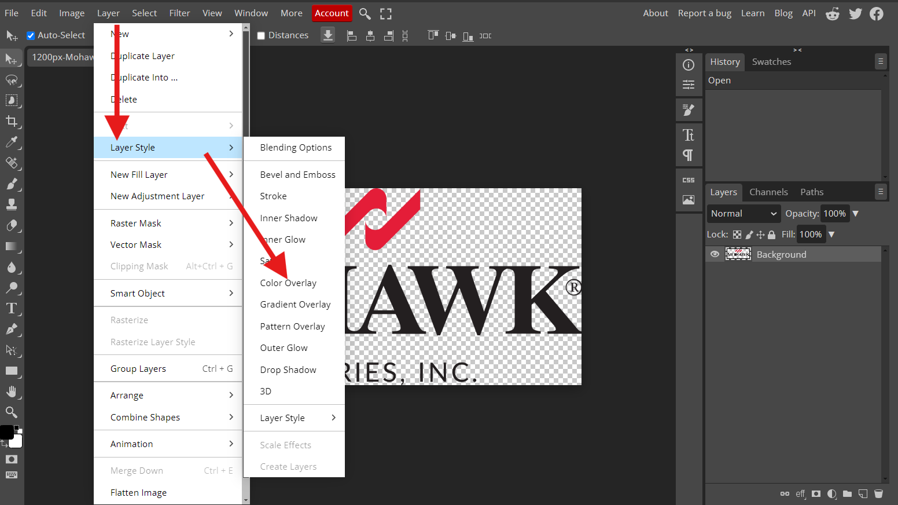Hide the Background layer with the eye icon
The height and width of the screenshot is (505, 898).
coord(715,254)
